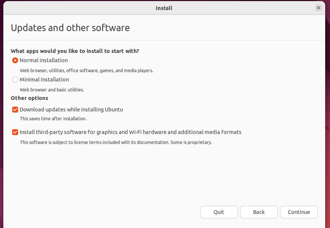Go to previous step with Back

[259, 212]
